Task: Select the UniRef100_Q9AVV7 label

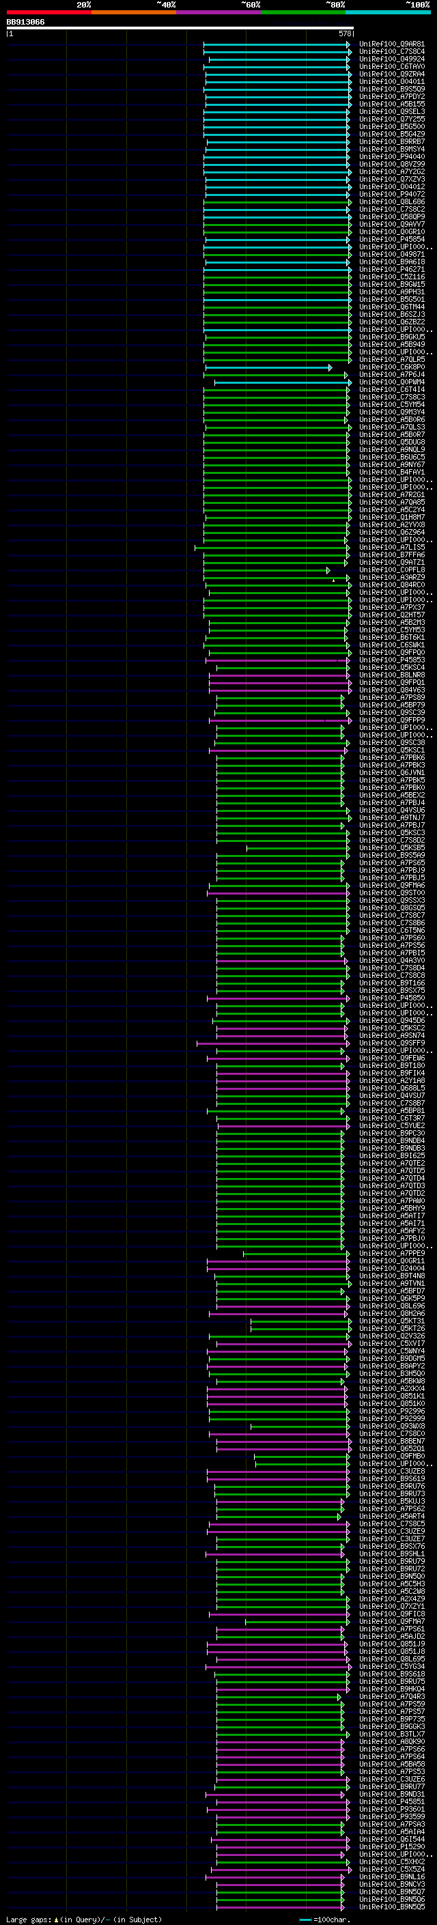Action: point(392,224)
